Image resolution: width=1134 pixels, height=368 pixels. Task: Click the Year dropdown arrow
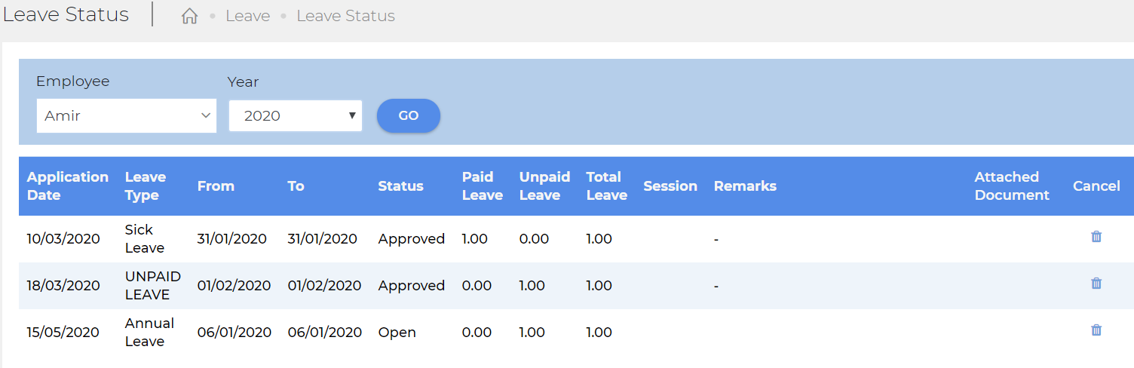coord(352,115)
